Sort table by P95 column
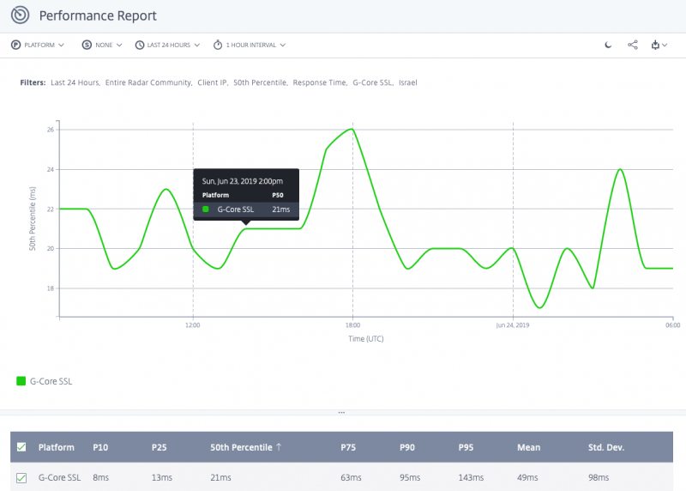 pos(466,447)
